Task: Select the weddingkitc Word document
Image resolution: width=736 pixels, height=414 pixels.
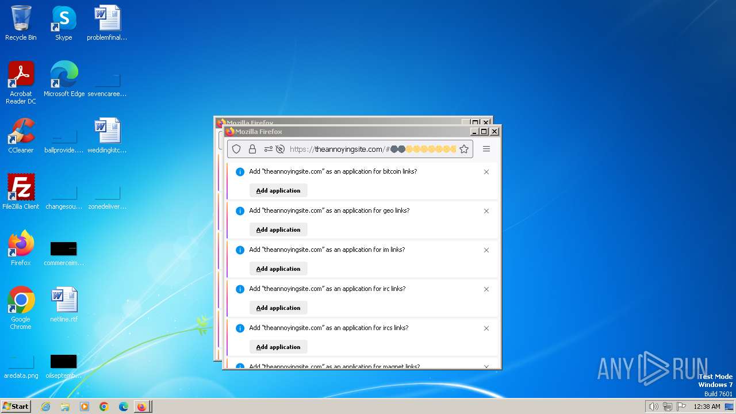Action: (x=107, y=136)
